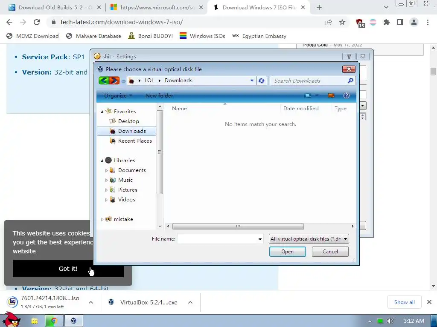Expand the Music library node
Image resolution: width=437 pixels, height=327 pixels.
pyautogui.click(x=106, y=180)
